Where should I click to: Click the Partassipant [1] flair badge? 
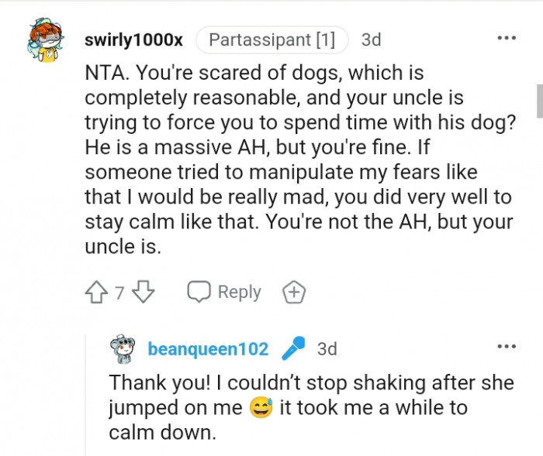[271, 40]
